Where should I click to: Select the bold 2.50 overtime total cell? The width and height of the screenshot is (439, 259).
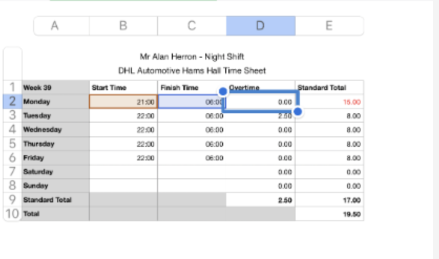pos(260,200)
